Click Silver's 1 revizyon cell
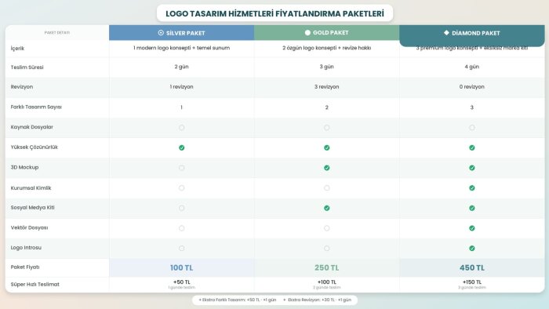Image resolution: width=549 pixels, height=309 pixels. (x=181, y=87)
